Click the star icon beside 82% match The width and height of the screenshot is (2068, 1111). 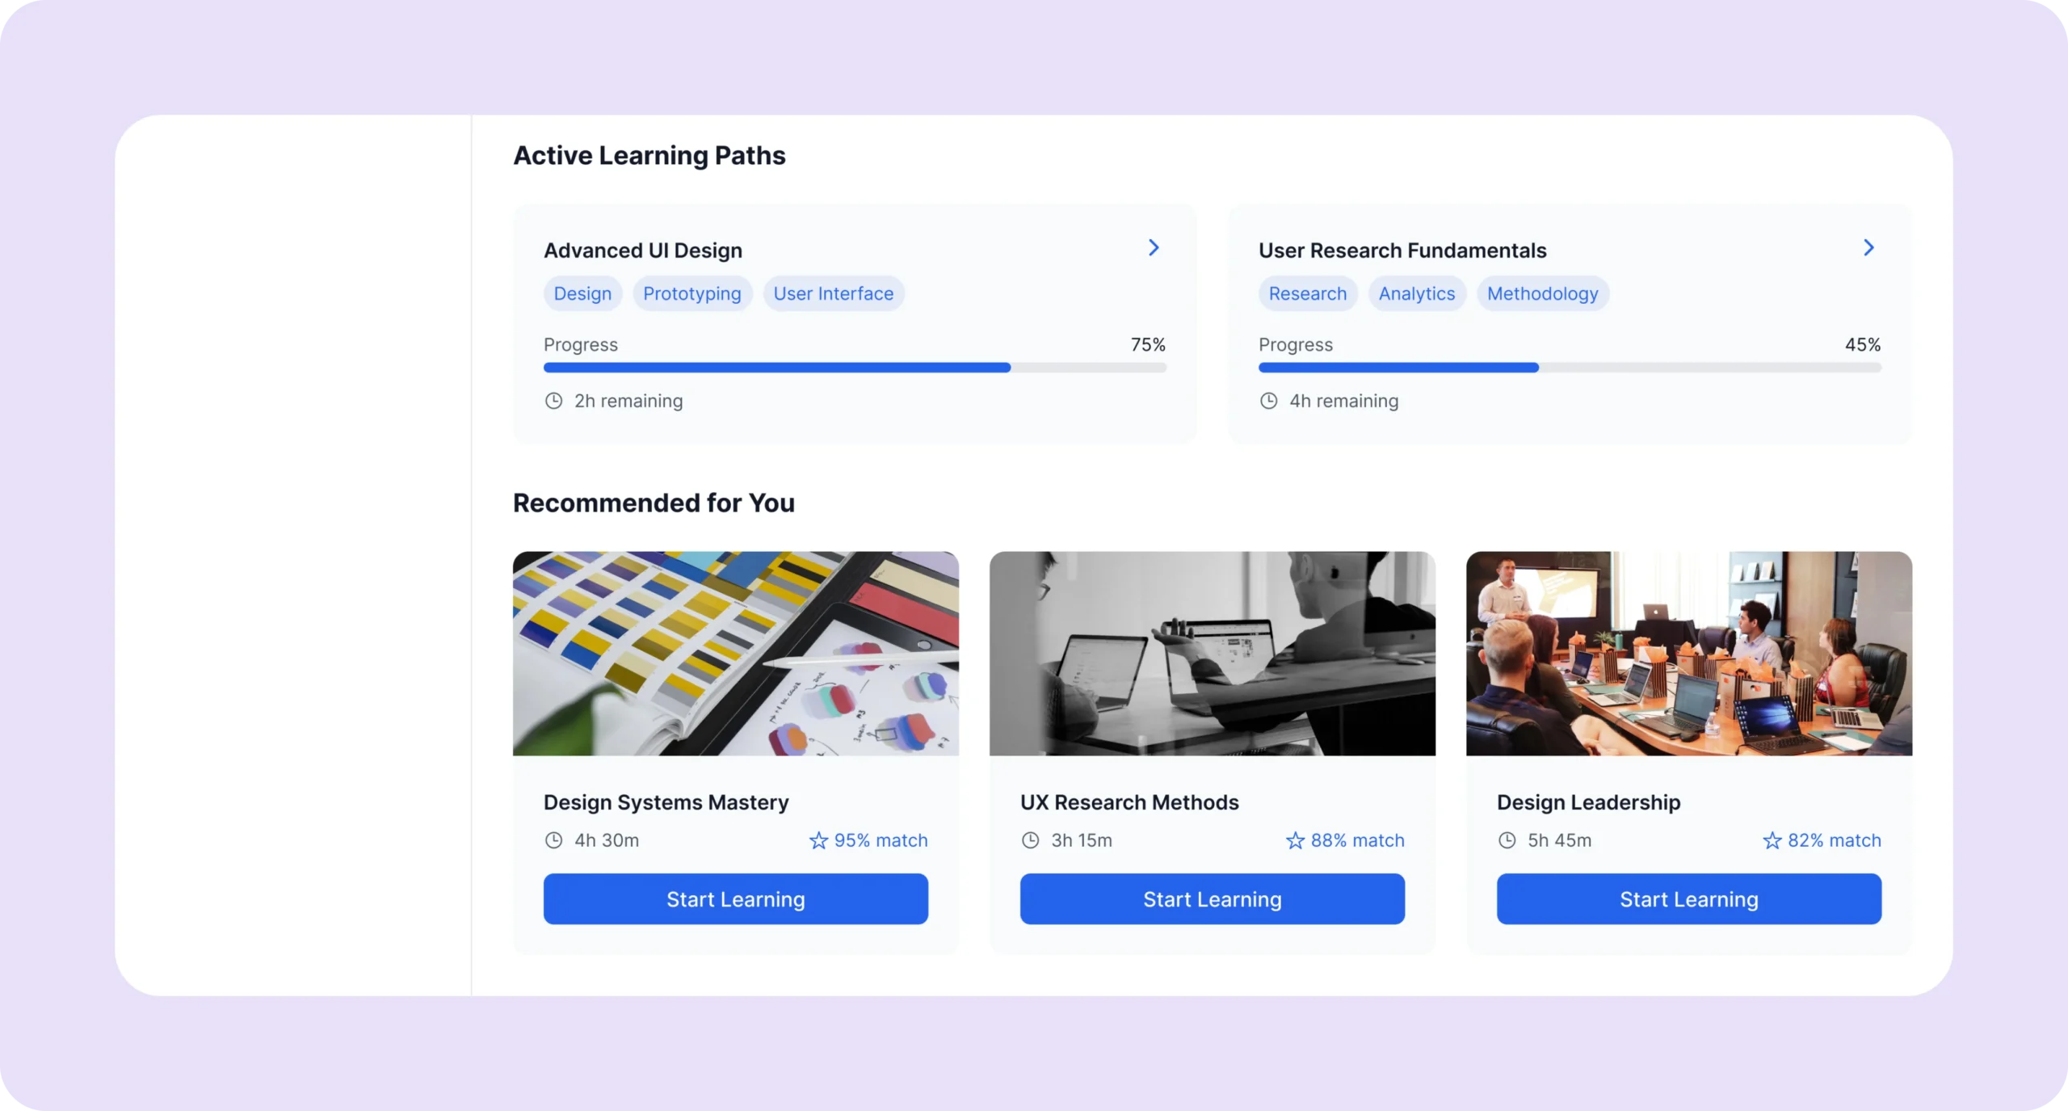click(1772, 840)
